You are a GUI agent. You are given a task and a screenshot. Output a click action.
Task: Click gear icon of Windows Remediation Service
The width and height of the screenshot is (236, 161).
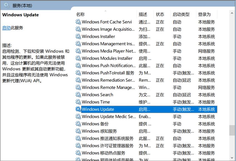click(78, 80)
